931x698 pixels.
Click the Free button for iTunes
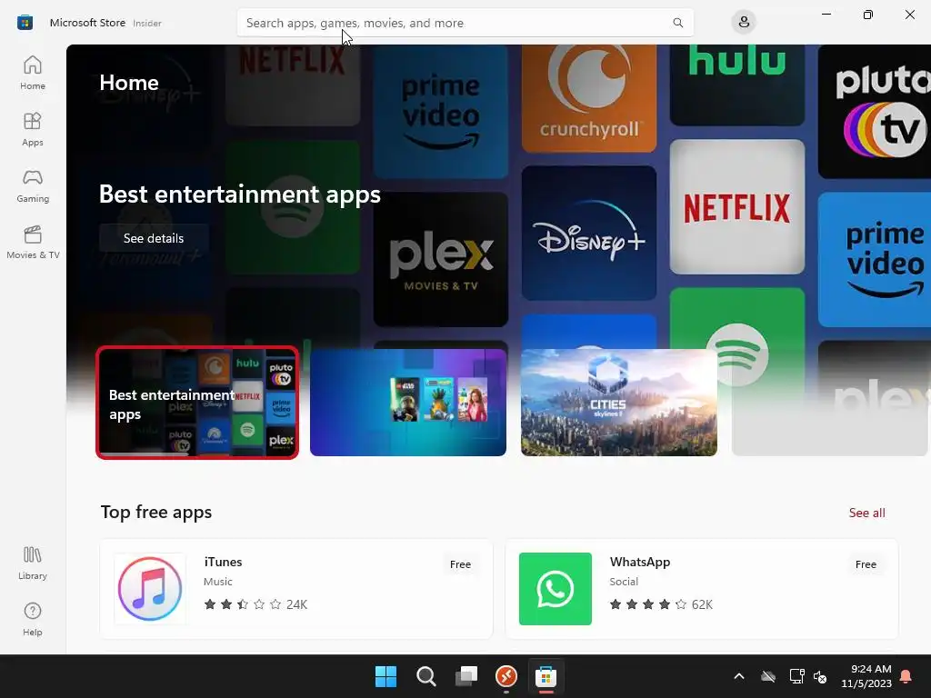(460, 564)
